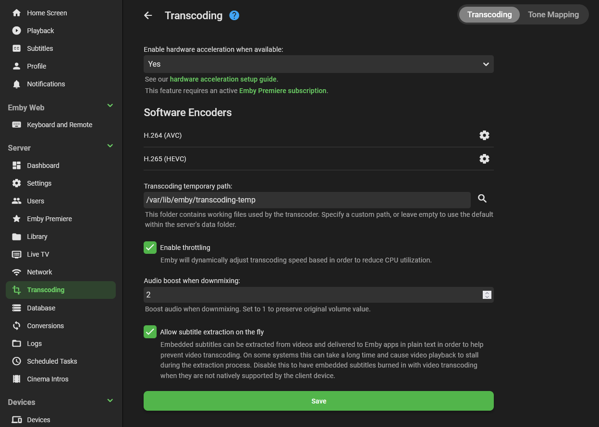Screen dimensions: 599x427
Task: Select the Transcoding tab
Action: (x=489, y=14)
